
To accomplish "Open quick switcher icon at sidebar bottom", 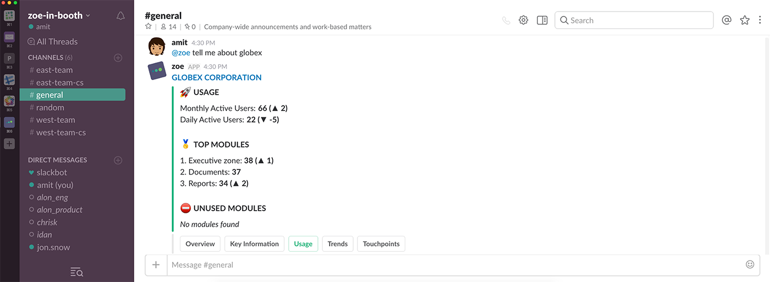I will [x=77, y=272].
